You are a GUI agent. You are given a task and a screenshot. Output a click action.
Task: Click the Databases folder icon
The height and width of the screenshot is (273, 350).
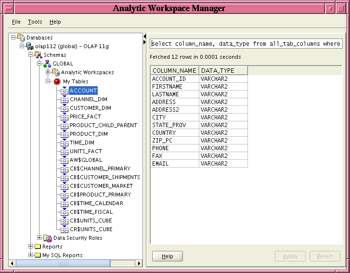(21, 38)
